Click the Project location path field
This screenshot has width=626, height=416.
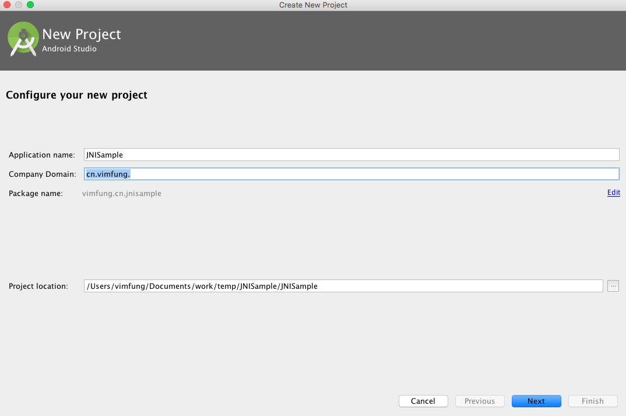click(343, 286)
